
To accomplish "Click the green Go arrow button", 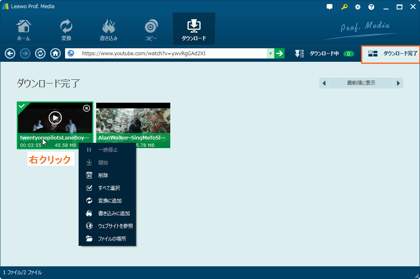I will pyautogui.click(x=279, y=54).
